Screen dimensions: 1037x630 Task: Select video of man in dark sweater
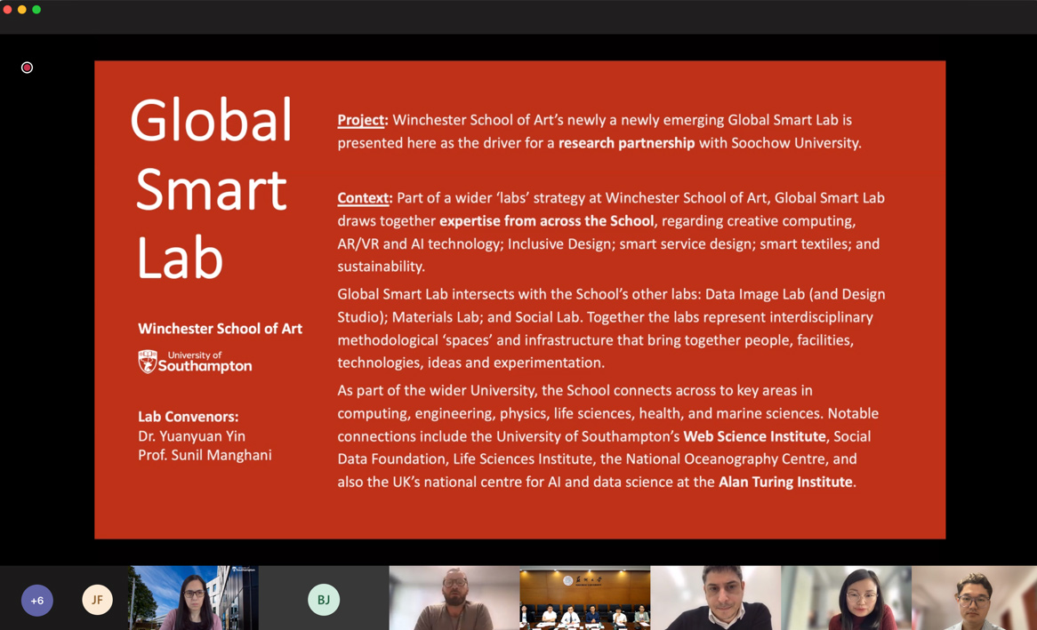coord(716,598)
